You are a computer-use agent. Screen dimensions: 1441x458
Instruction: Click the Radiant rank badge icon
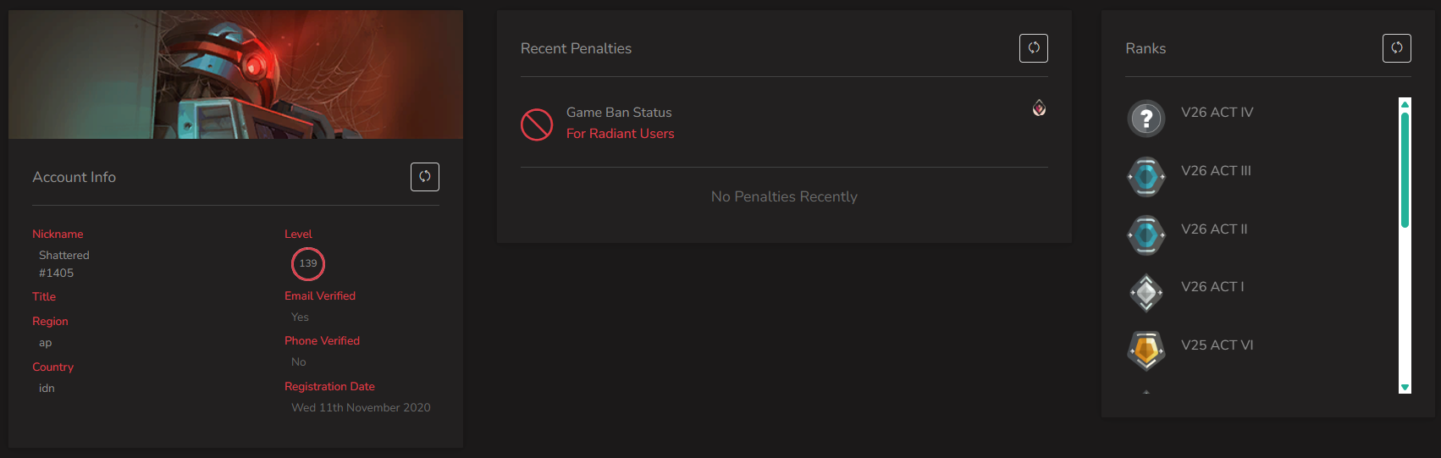tap(1039, 108)
